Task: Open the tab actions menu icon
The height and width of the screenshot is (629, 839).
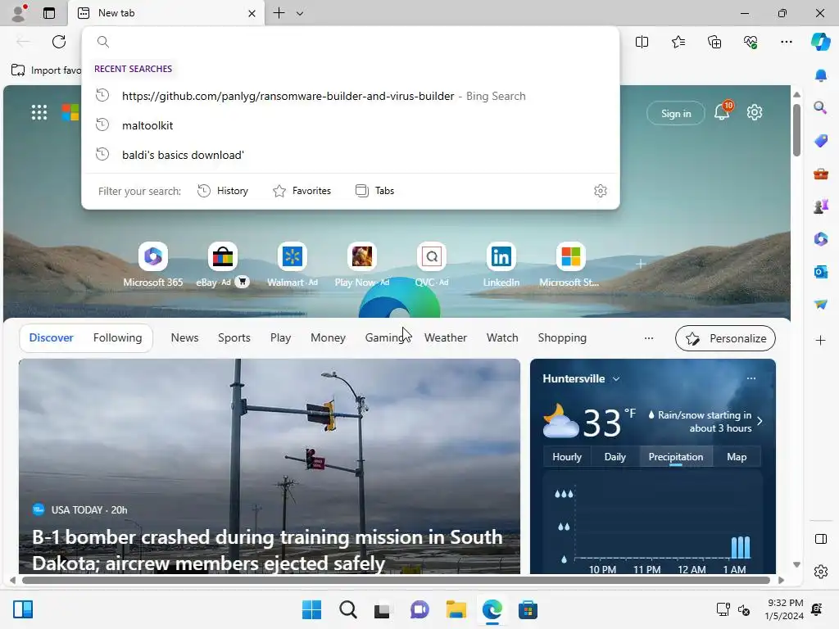Action: coord(49,13)
